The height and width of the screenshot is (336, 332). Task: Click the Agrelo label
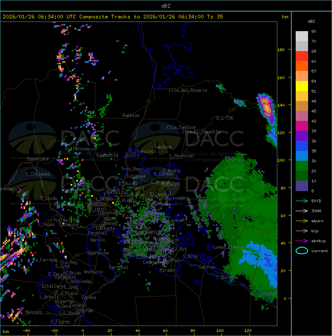(97, 240)
